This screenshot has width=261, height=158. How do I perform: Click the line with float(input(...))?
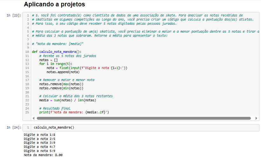pos(87,68)
